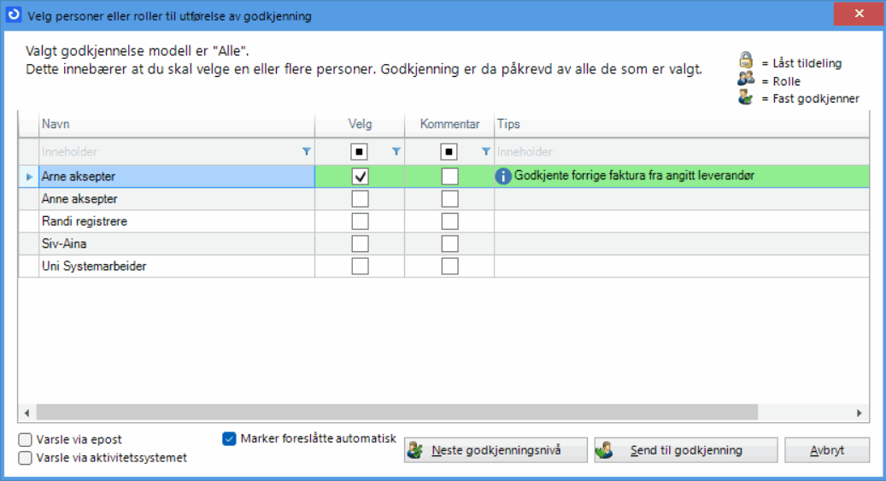Screen dimensions: 886x481
Task: Click the app icon in the title bar
Action: tap(14, 15)
